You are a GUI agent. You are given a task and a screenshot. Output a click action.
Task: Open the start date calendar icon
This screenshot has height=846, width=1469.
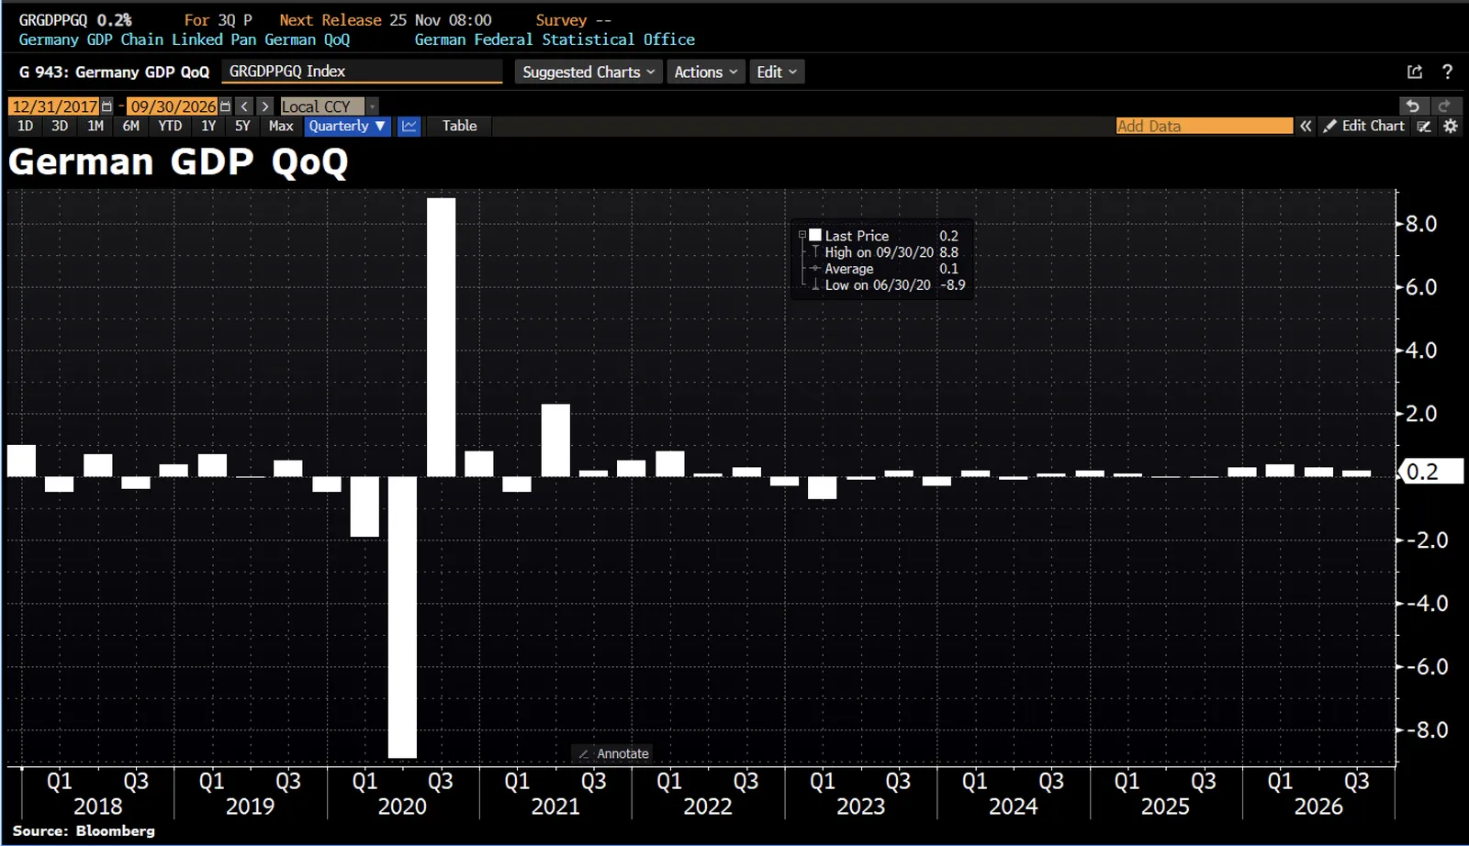coord(107,106)
